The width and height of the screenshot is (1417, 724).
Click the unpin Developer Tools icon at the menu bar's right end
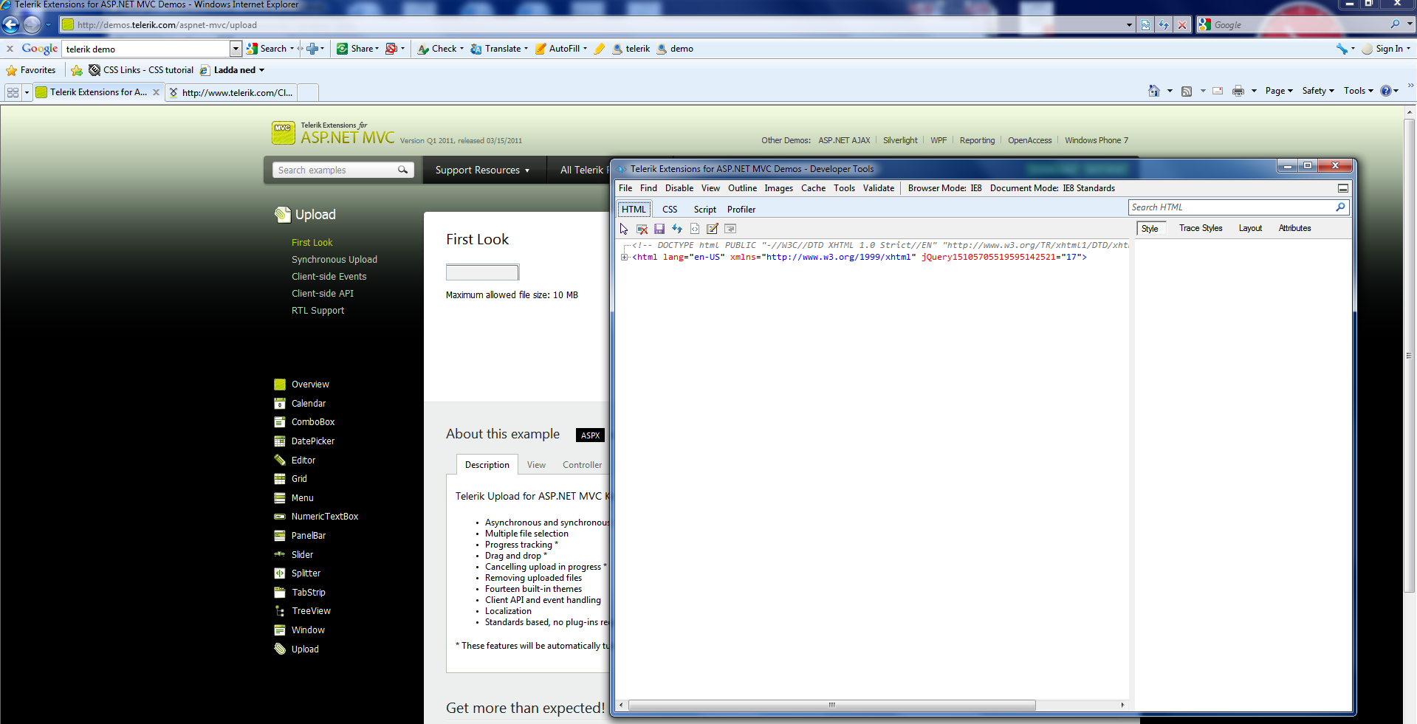click(1343, 188)
